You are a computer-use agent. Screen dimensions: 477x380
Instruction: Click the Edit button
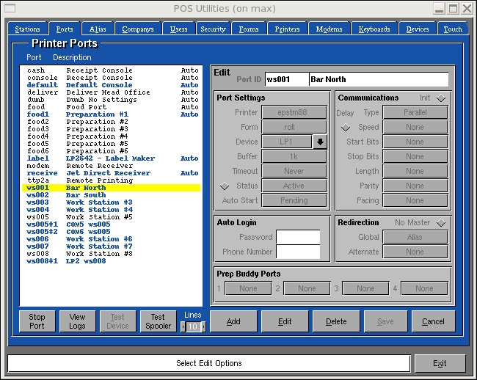pyautogui.click(x=285, y=321)
